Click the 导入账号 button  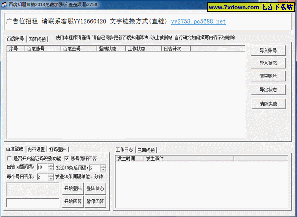pyautogui.click(x=268, y=50)
